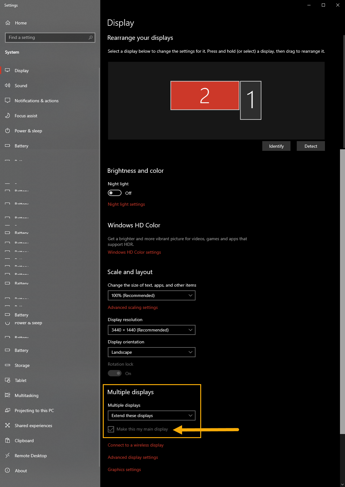The height and width of the screenshot is (487, 345).
Task: Click the Detect button
Action: pyautogui.click(x=311, y=146)
